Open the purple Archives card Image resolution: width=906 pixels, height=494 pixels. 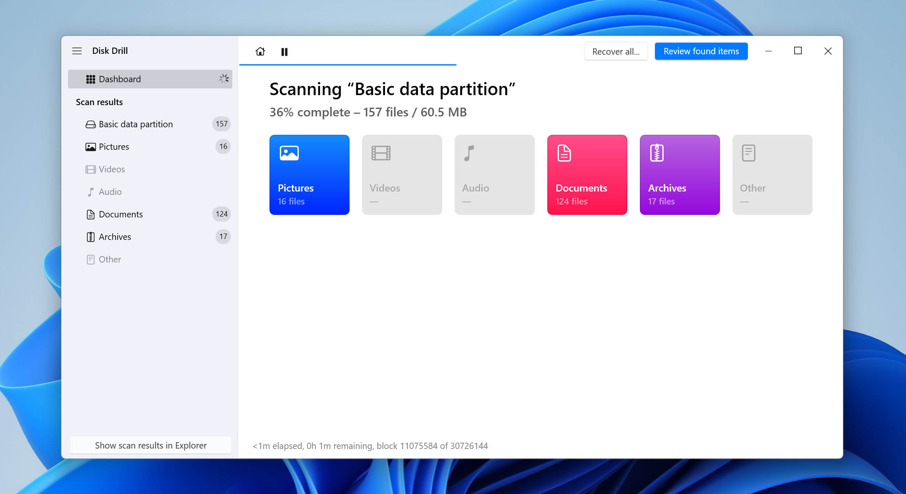[x=680, y=175]
